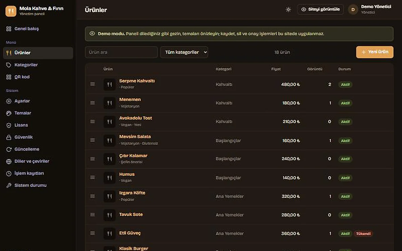Open Ayarlar settings page
Screen dimensions: 402x251
point(38,101)
